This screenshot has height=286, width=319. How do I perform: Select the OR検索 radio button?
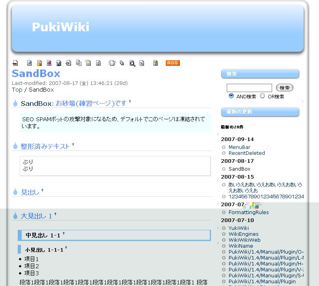point(262,96)
